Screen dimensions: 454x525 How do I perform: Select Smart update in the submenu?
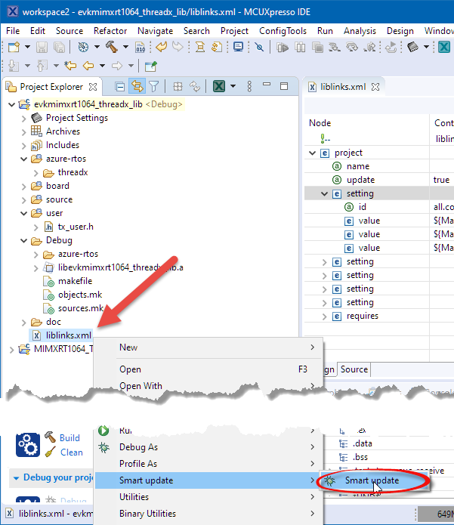pyautogui.click(x=372, y=480)
